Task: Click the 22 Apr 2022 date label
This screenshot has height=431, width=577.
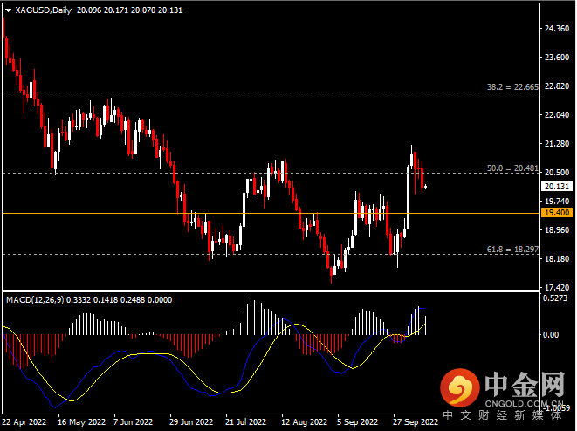Action: pyautogui.click(x=24, y=421)
